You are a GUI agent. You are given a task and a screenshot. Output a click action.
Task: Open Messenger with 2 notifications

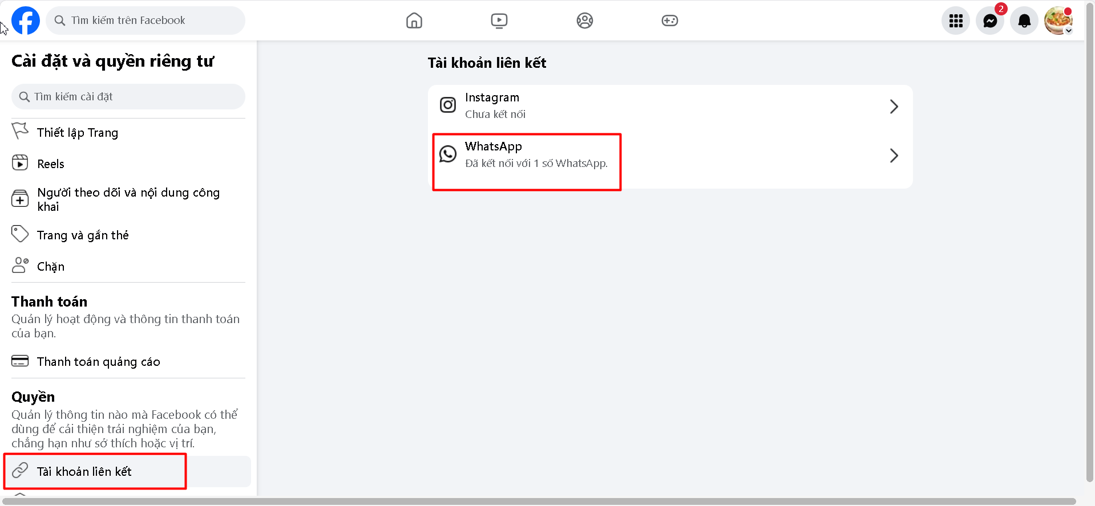990,21
